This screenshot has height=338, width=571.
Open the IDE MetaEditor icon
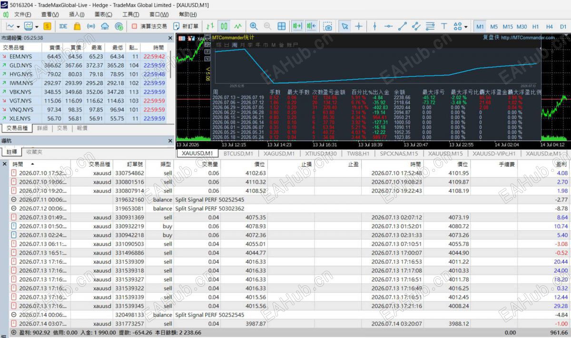pos(63,27)
